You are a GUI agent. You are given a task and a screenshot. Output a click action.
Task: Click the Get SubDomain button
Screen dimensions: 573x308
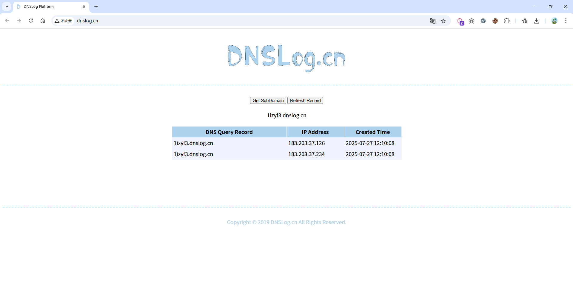268,101
